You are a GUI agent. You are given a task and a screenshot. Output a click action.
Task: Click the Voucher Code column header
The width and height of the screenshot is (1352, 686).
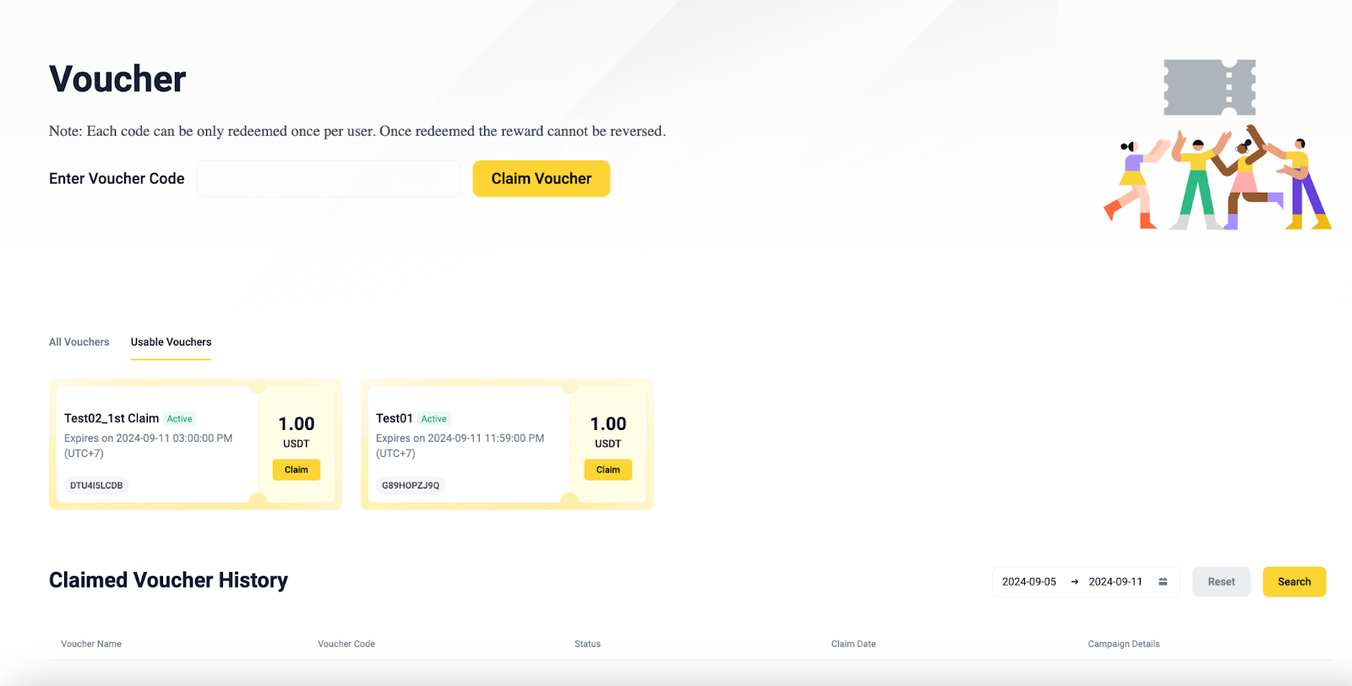(x=346, y=644)
